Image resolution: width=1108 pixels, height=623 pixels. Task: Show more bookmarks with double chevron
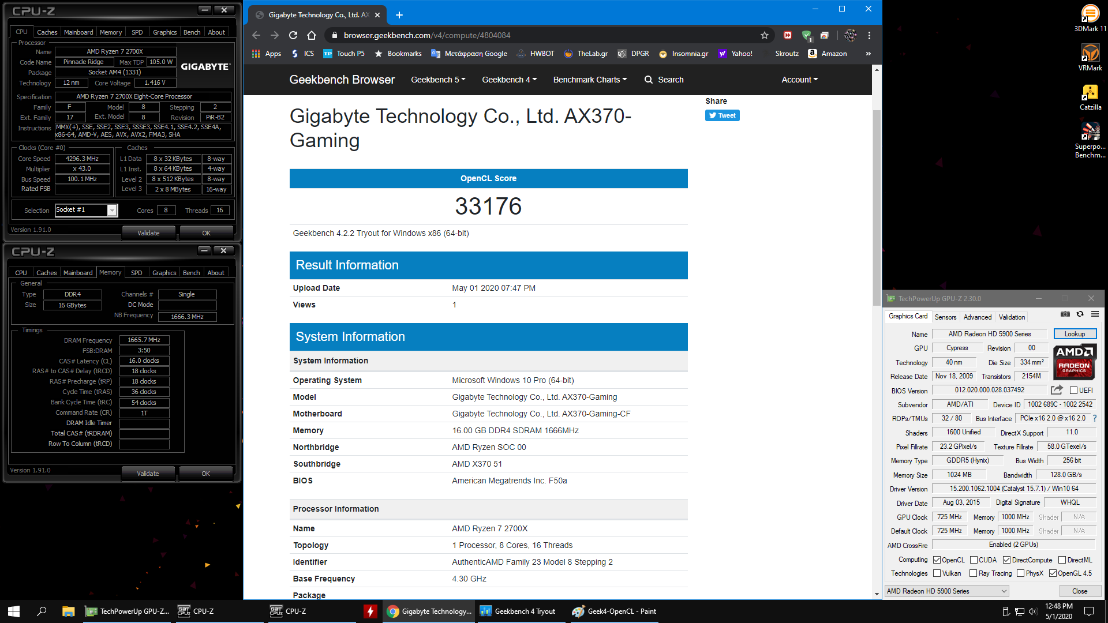(868, 54)
